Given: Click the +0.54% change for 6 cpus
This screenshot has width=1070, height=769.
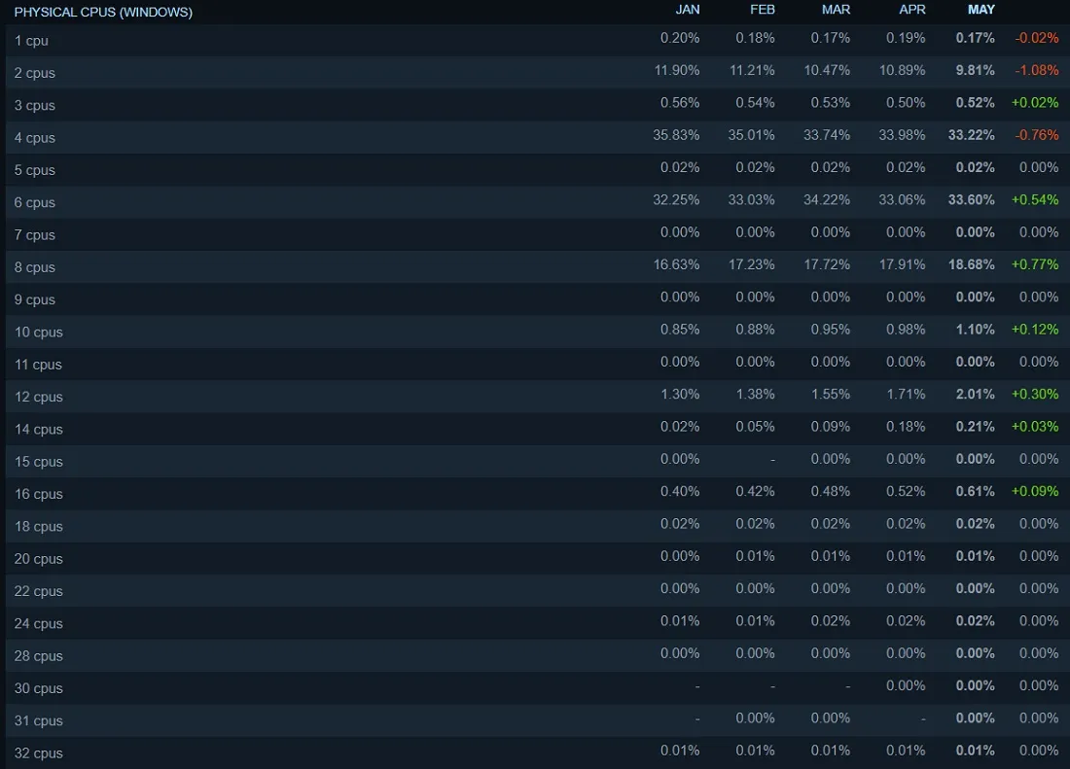Looking at the screenshot, I should (x=1035, y=199).
